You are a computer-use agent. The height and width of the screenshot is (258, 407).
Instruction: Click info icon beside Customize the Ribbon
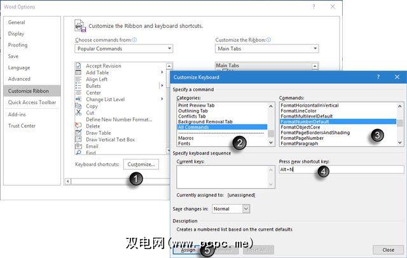268,39
